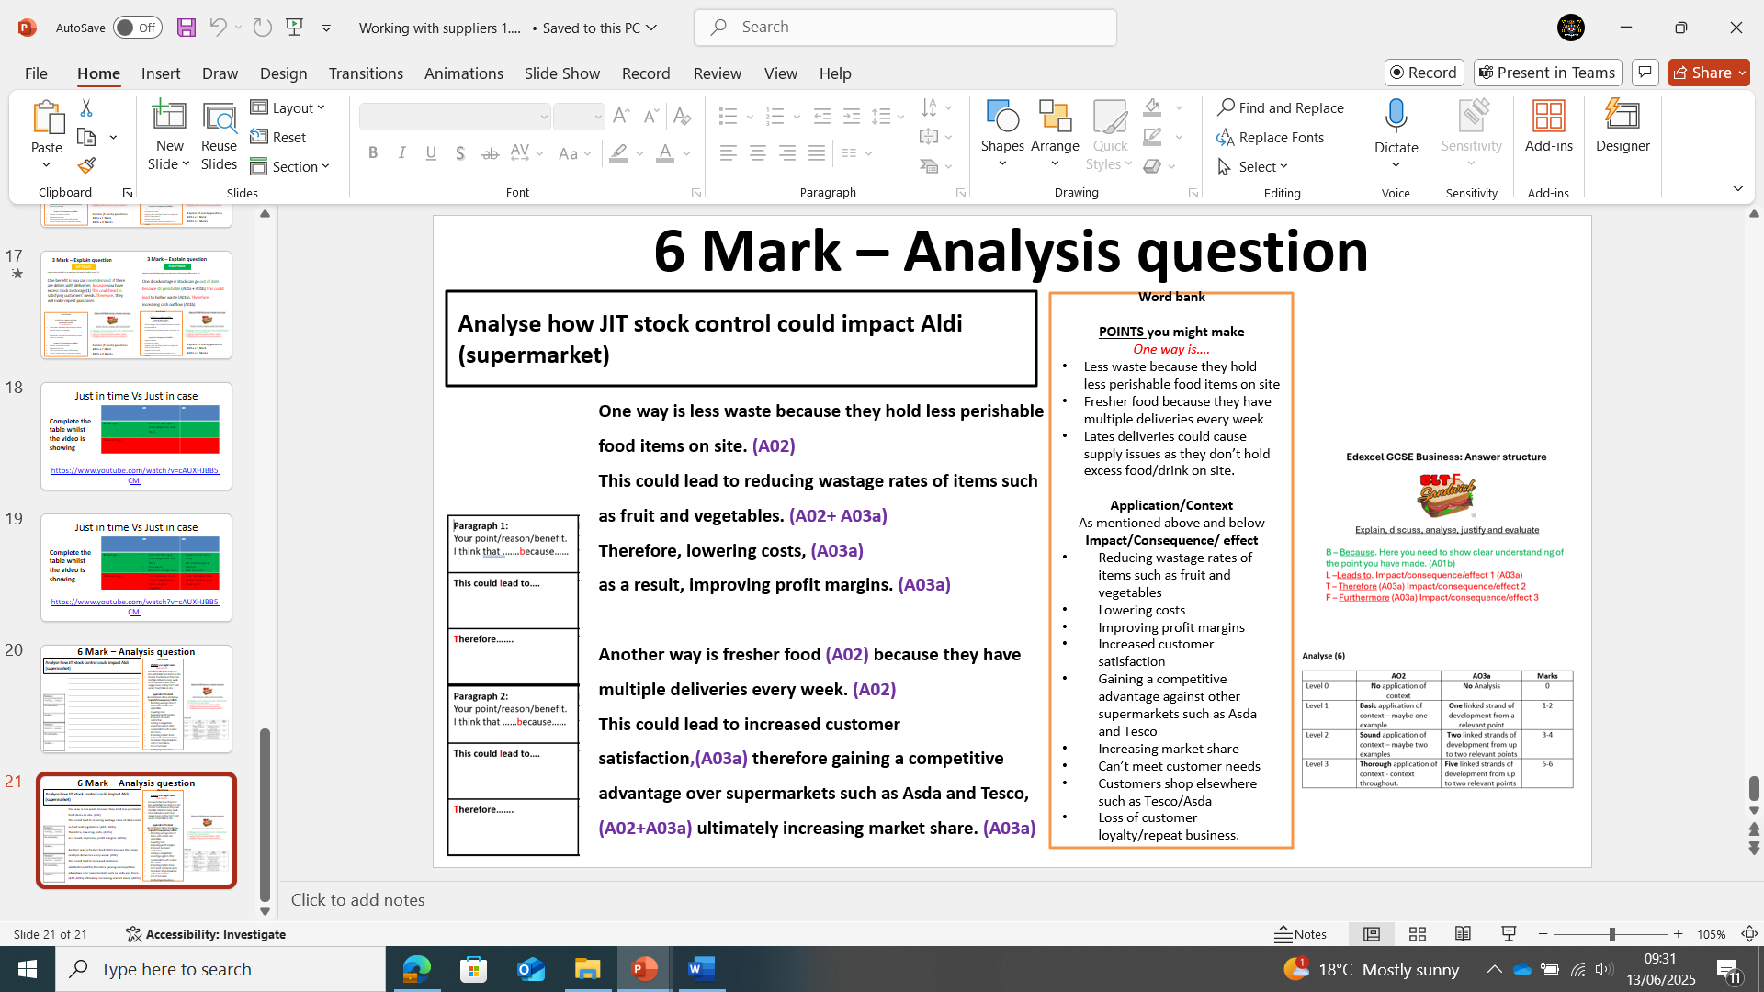Viewport: 1764px width, 992px height.
Task: Switch to the Slide Show tab
Action: [562, 73]
